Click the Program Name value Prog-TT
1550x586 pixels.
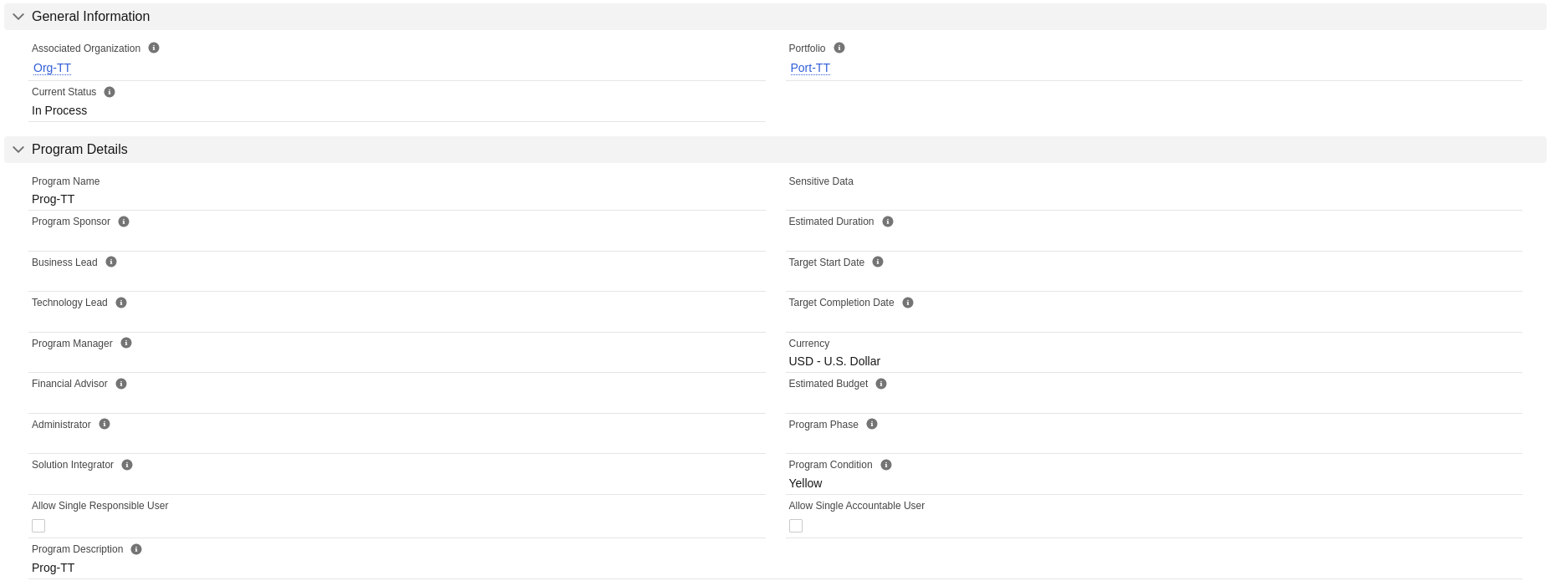click(x=54, y=199)
